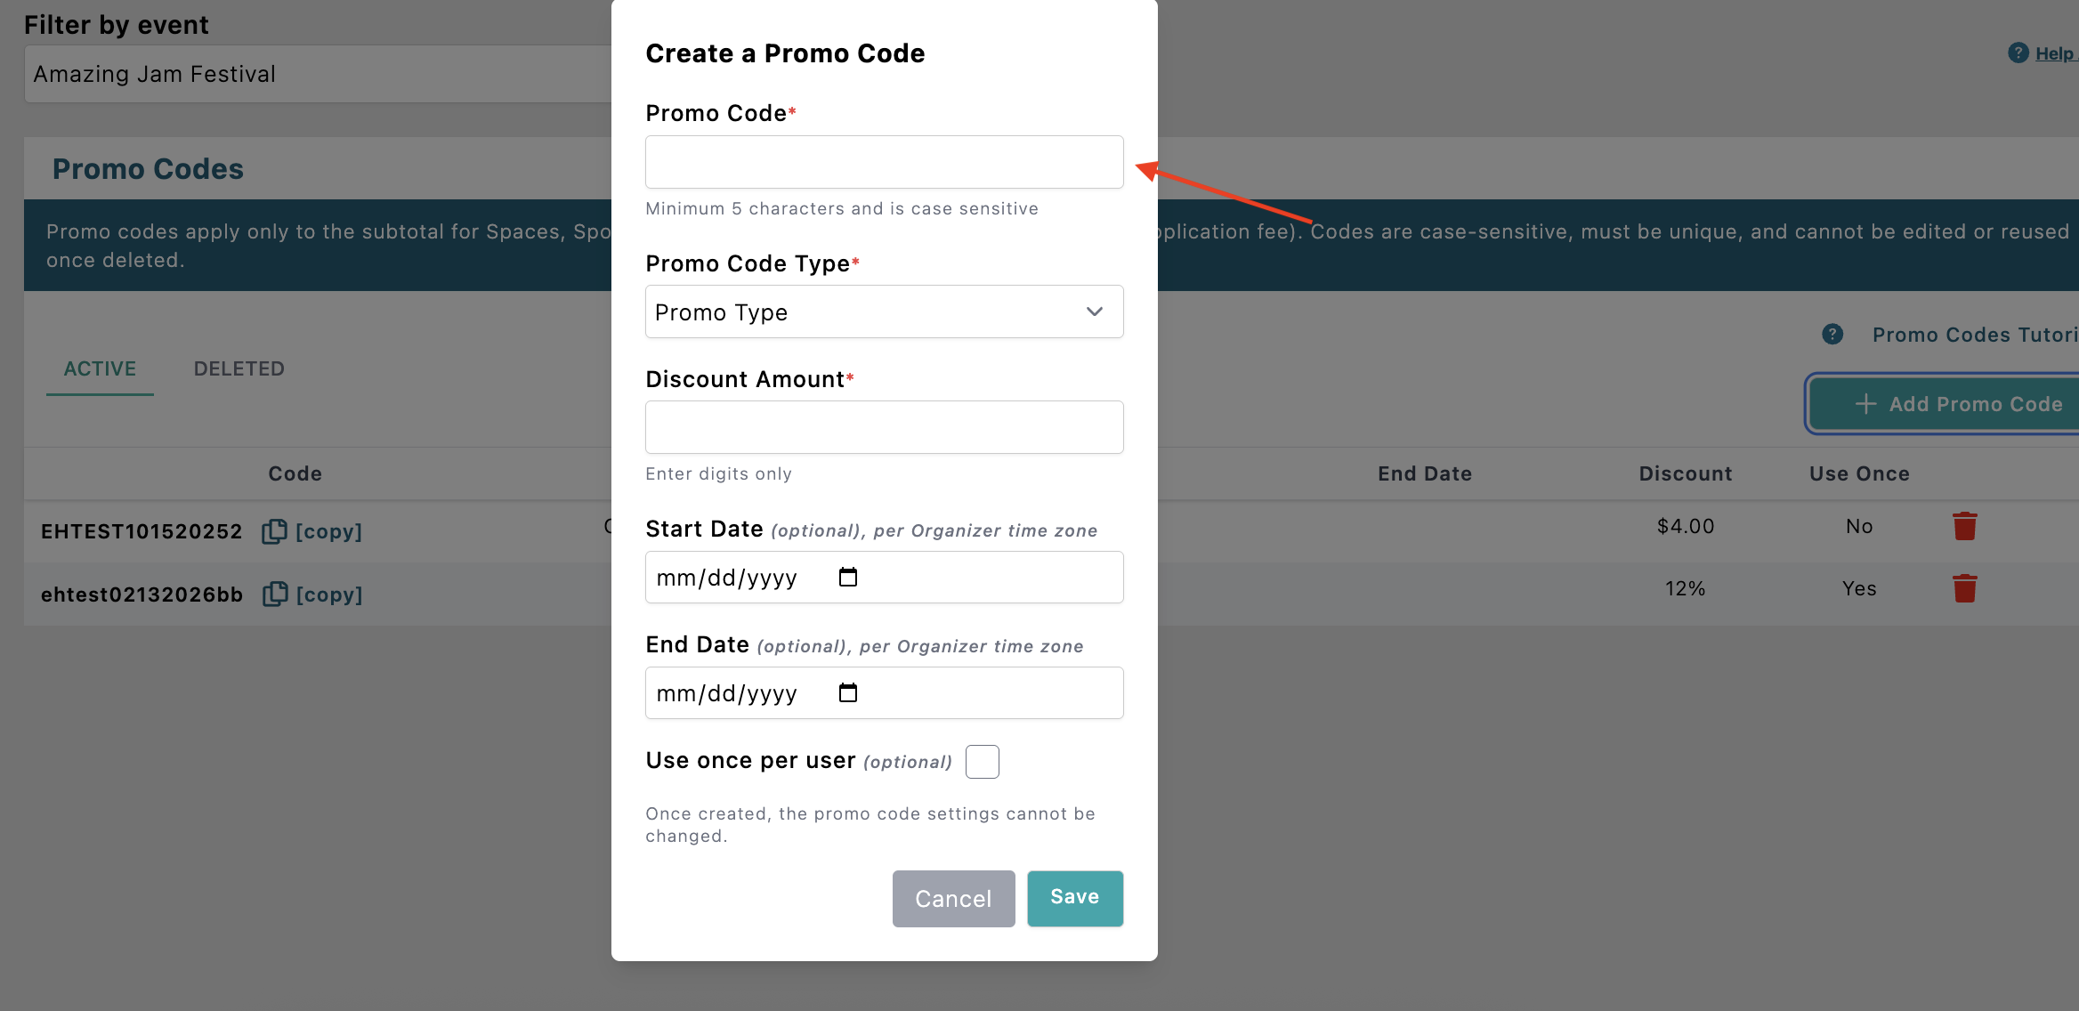Click the End Date calendar picker icon
This screenshot has width=2079, height=1011.
(848, 693)
